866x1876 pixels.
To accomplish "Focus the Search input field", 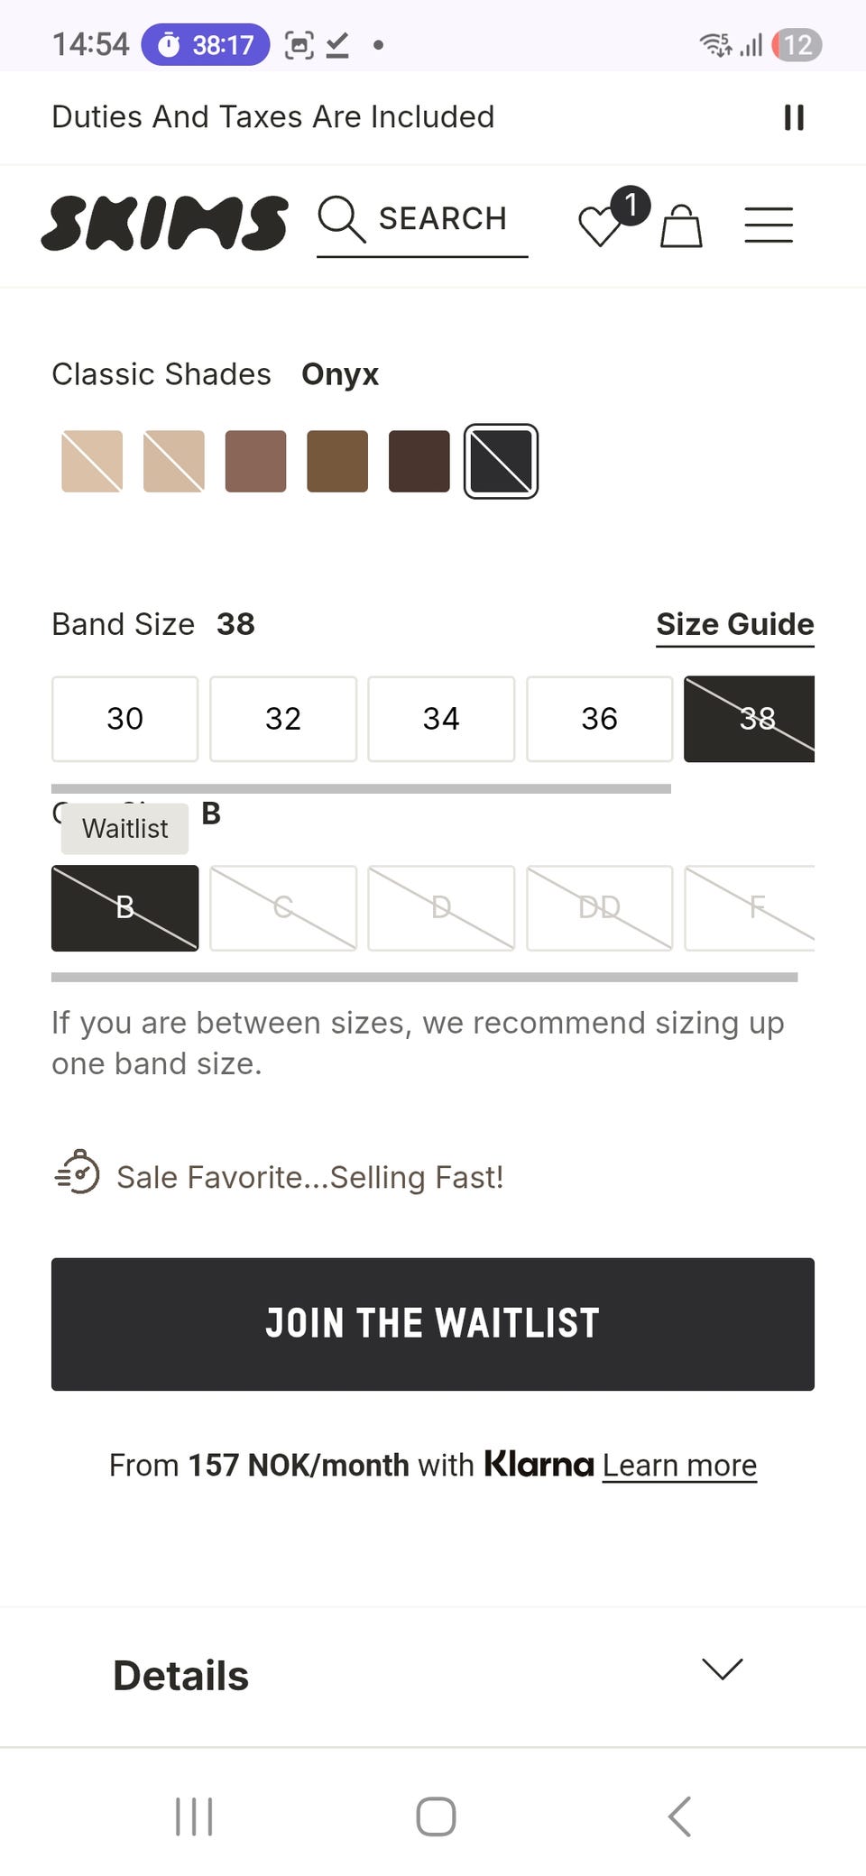I will (442, 219).
